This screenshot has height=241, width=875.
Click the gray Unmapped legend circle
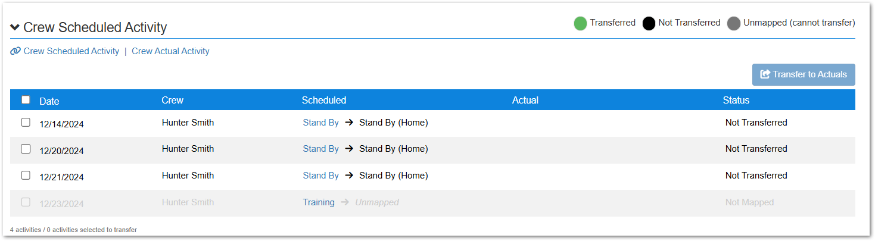click(734, 24)
